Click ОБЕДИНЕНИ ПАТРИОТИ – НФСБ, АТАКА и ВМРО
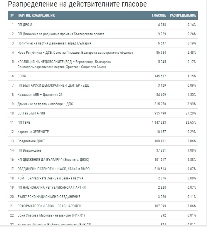207x227 pixels. coord(54,169)
